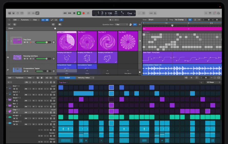Click the Clap 1 hand icon
Viewport: 228px width, 144px height.
[9, 111]
